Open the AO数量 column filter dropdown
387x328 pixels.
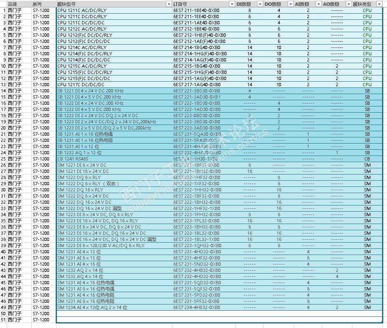coord(349,4)
